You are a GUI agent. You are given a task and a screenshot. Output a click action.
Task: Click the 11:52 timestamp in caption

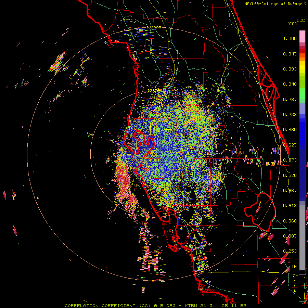pos(238,306)
